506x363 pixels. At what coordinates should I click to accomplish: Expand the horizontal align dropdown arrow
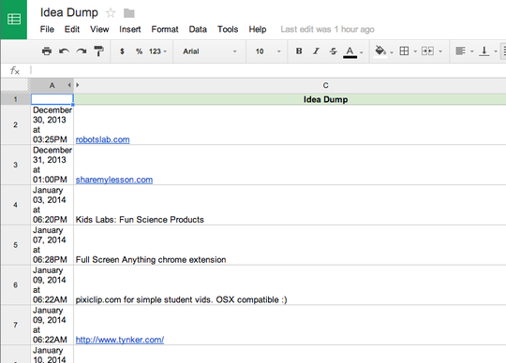coord(471,51)
